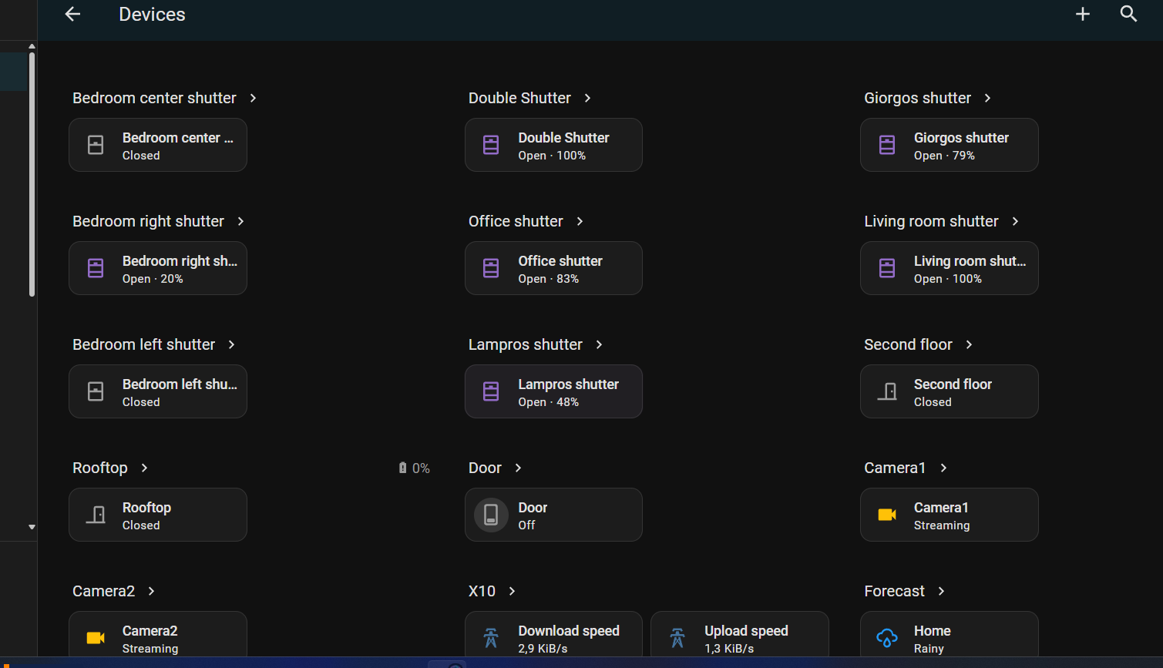Expand the Forecast section chevron
This screenshot has width=1163, height=668.
[x=941, y=591]
